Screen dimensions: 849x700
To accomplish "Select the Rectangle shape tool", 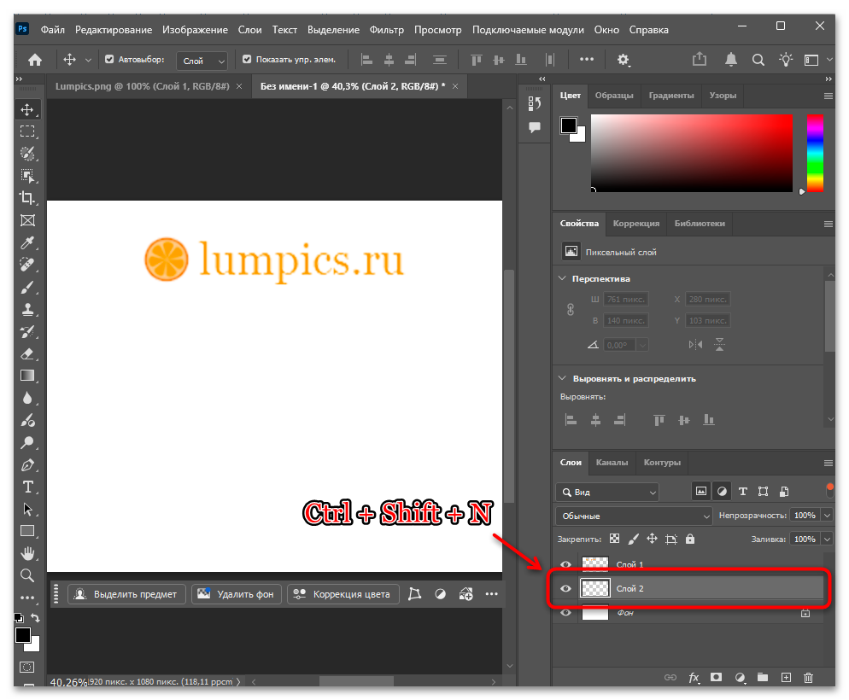I will [27, 531].
